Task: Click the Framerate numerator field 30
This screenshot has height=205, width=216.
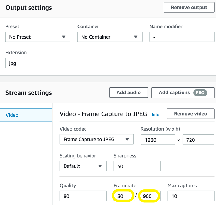Action: click(x=124, y=196)
